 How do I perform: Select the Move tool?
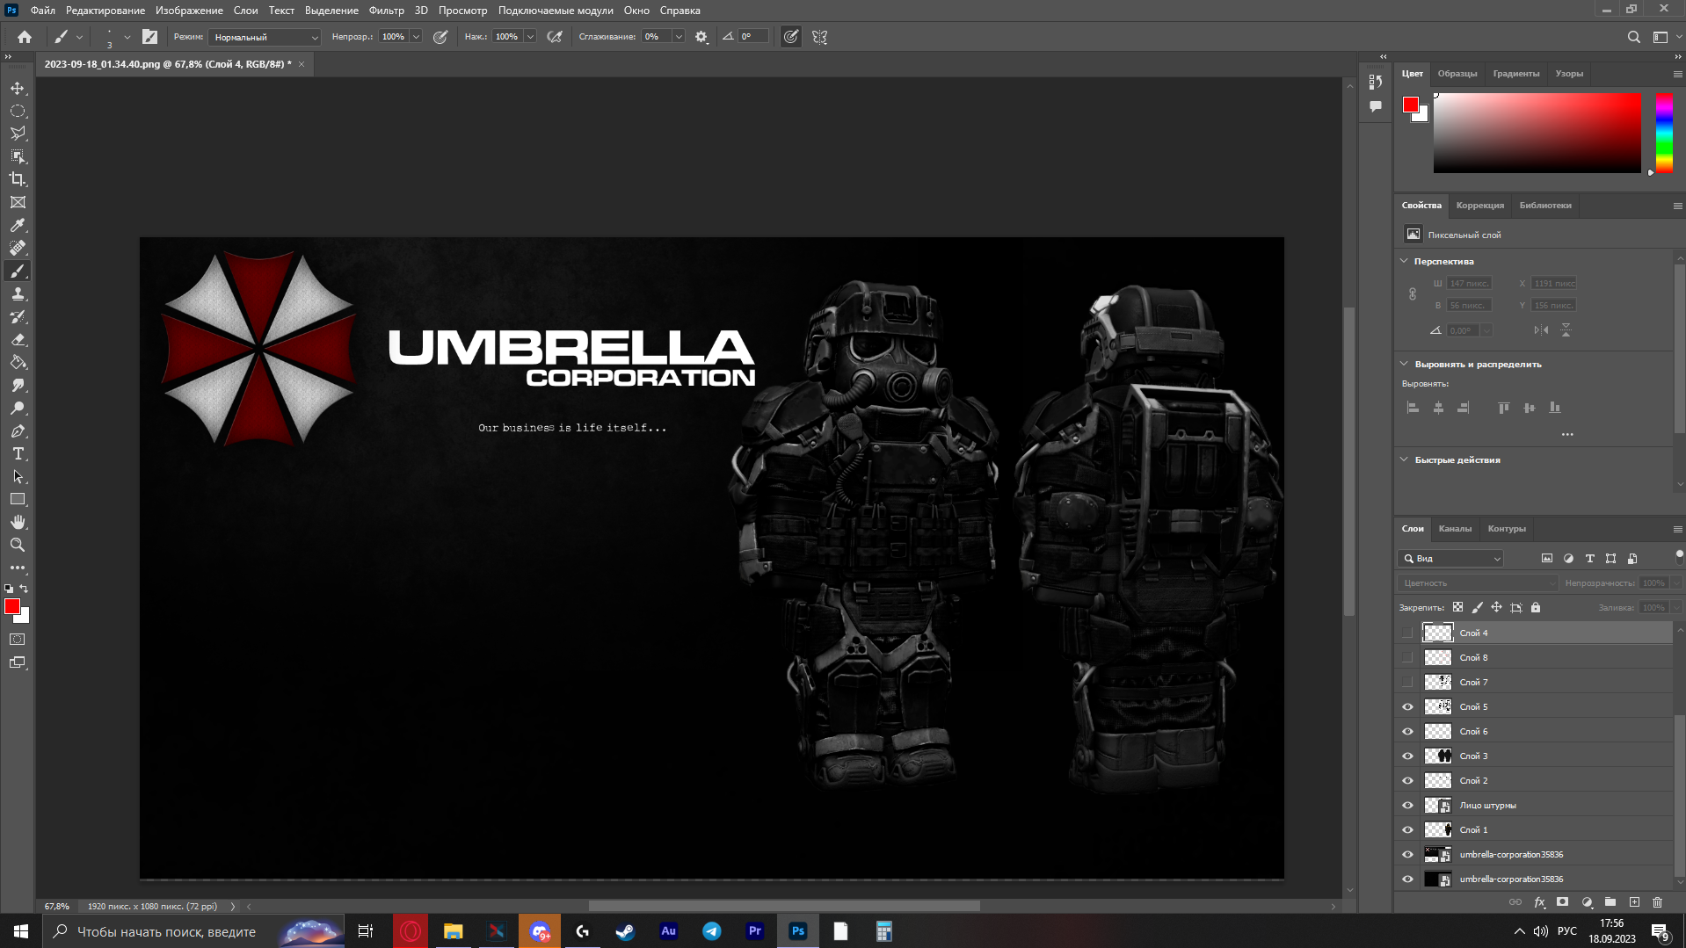pos(18,88)
